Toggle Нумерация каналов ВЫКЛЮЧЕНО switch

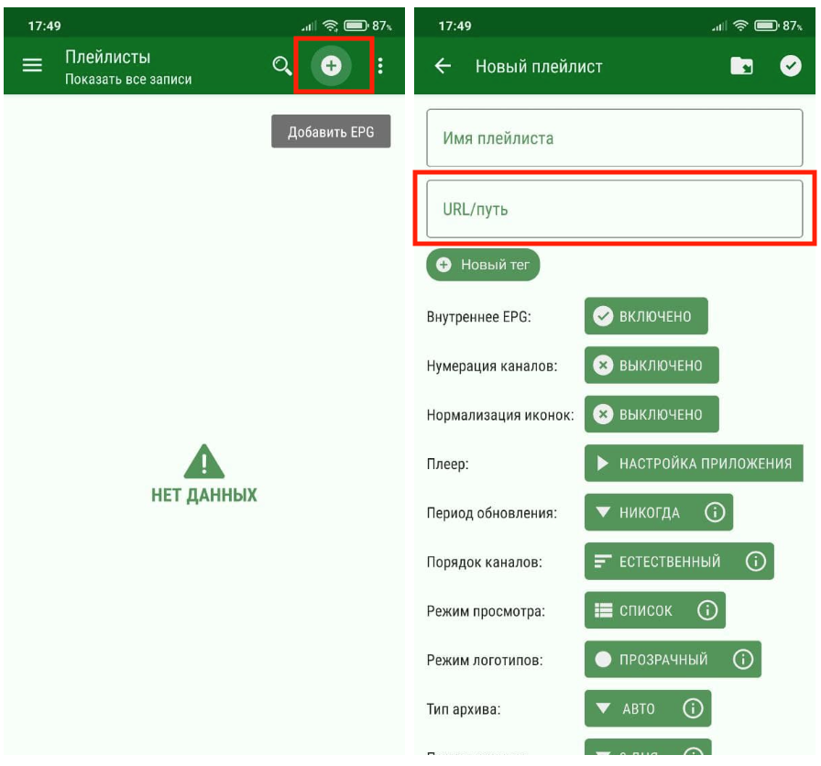[651, 366]
